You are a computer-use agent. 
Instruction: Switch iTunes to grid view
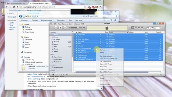pos(139,28)
